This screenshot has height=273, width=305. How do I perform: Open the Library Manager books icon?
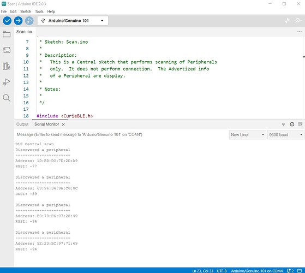coord(7,66)
